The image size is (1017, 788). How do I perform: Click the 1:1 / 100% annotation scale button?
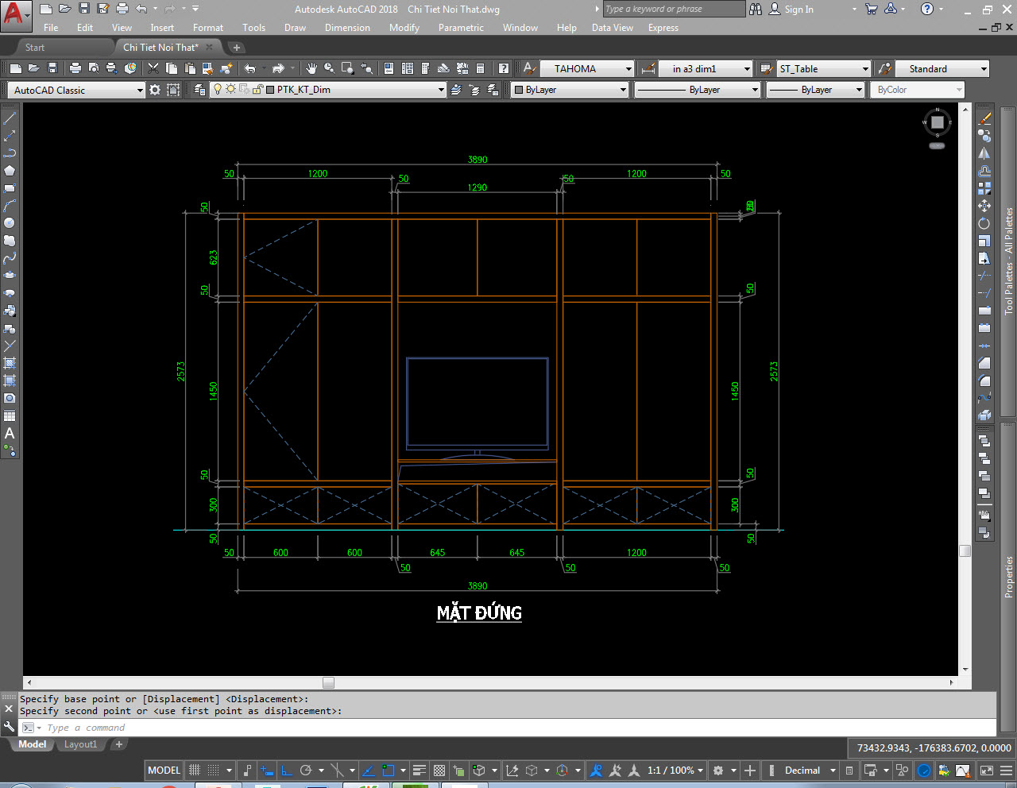pos(675,770)
